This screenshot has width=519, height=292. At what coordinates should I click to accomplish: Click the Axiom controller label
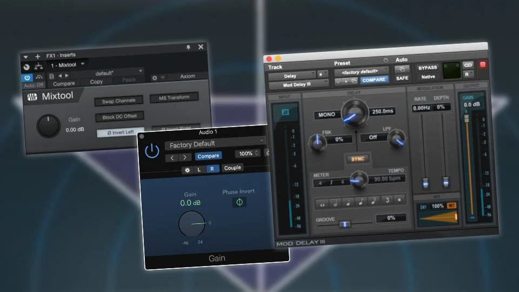click(x=188, y=76)
